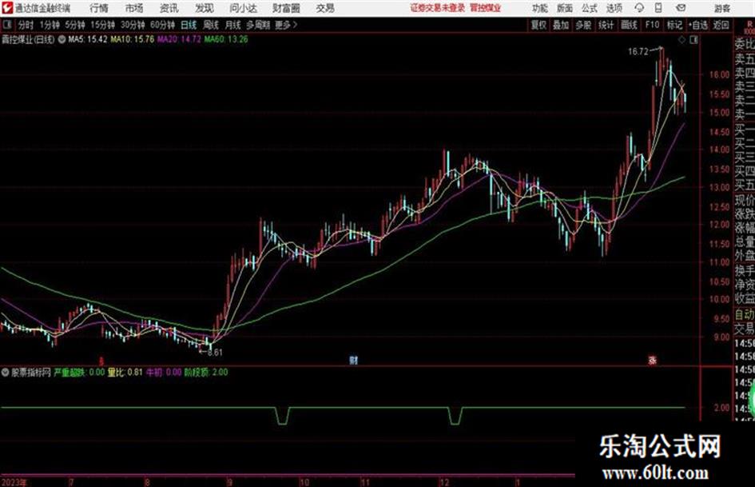Open the 公式 menu
Screen dimensions: 755x487
589,8
